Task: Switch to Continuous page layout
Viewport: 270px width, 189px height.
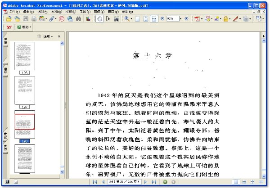Action: coord(244,182)
